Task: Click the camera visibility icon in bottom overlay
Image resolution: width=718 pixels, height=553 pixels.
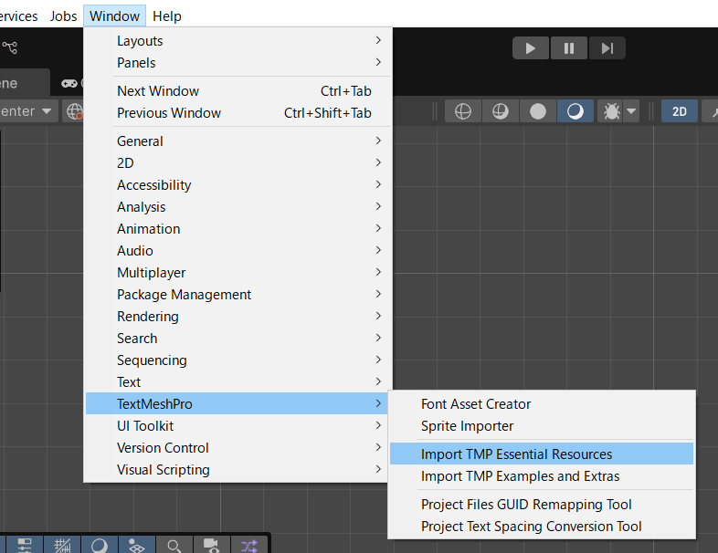Action: coord(212,545)
